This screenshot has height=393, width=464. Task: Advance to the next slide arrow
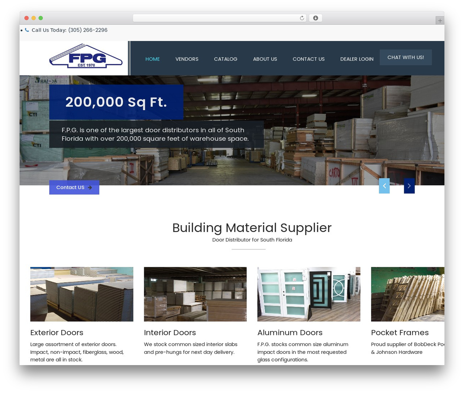pyautogui.click(x=409, y=186)
